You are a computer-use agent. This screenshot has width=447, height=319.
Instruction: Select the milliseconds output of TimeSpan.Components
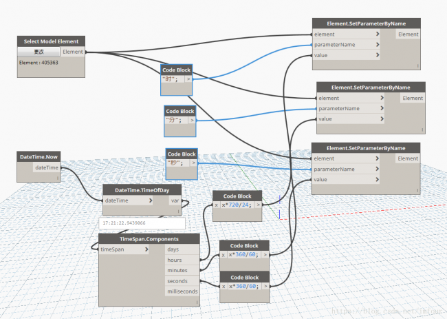point(182,291)
